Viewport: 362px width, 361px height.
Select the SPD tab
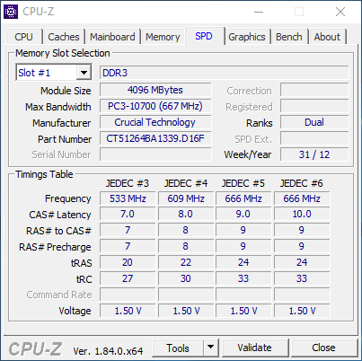(204, 36)
